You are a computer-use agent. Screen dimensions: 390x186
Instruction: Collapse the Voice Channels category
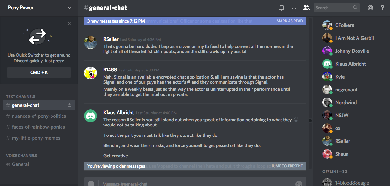22,155
